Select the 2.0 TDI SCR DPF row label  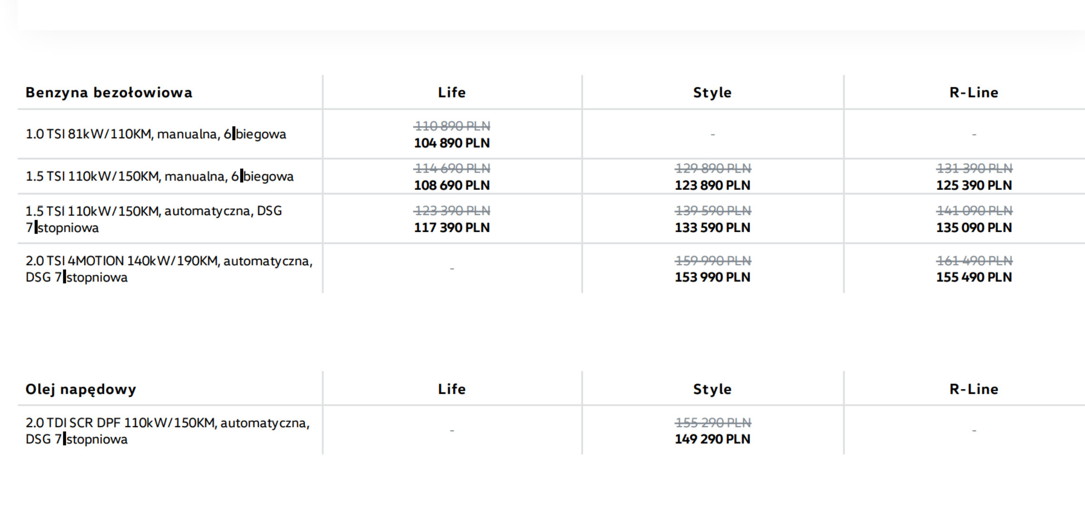click(x=167, y=430)
